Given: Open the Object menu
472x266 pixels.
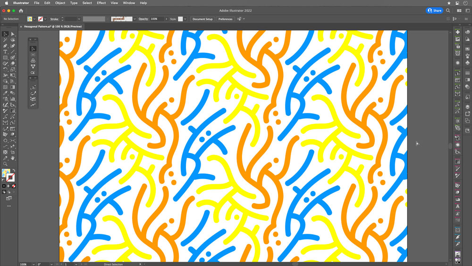Looking at the screenshot, I should click(60, 3).
